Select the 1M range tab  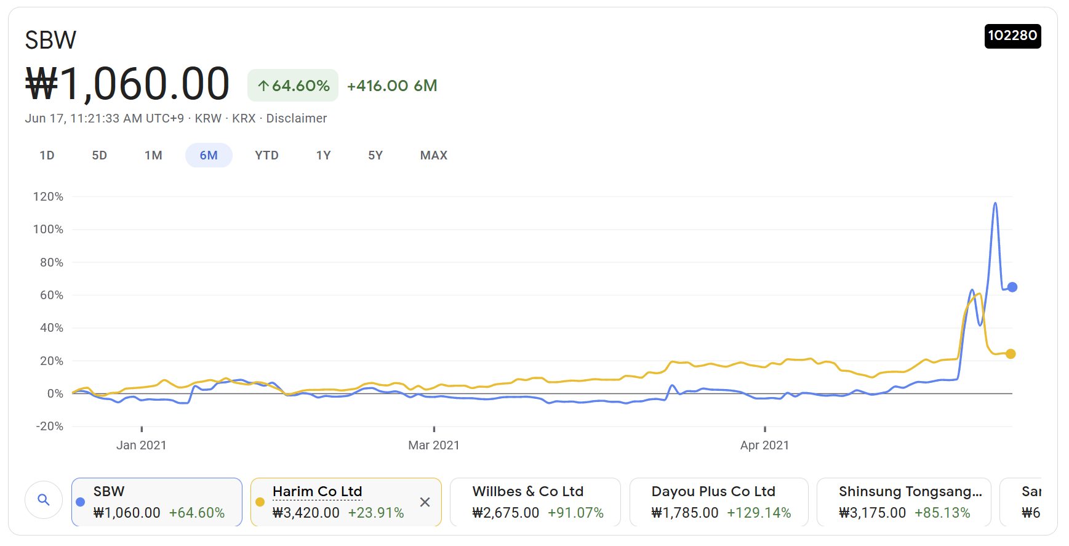[x=153, y=156]
